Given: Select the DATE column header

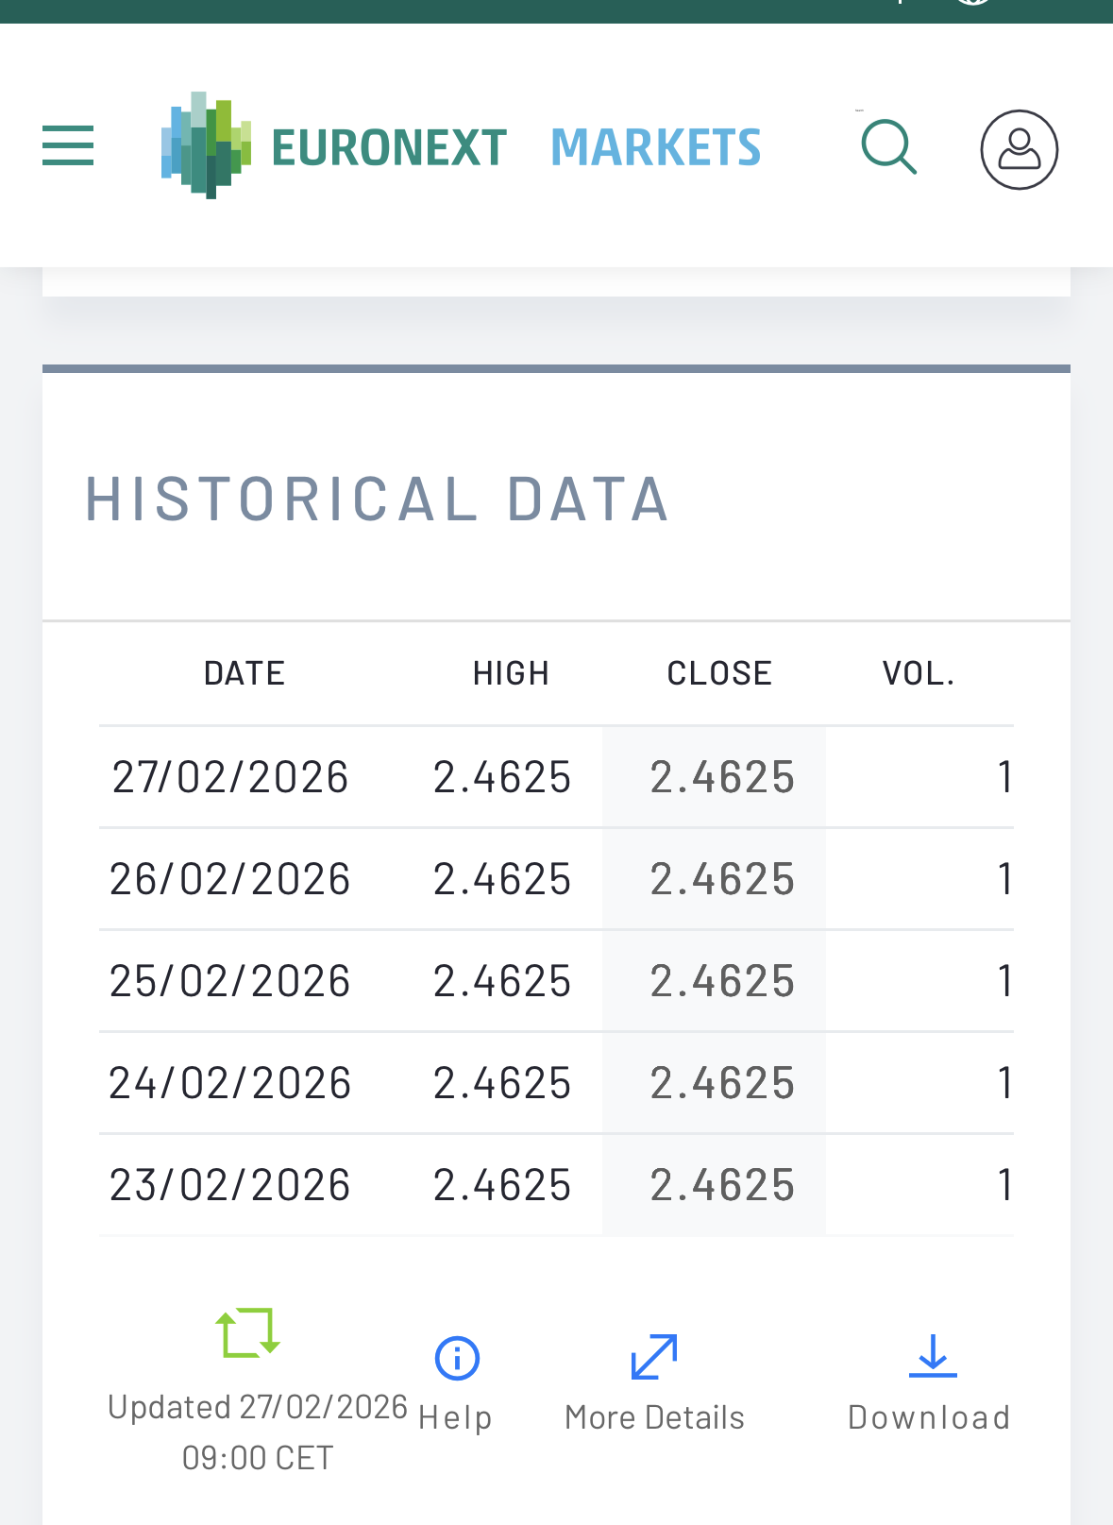Looking at the screenshot, I should 245,673.
